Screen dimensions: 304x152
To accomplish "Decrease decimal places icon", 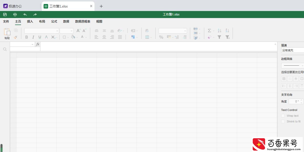I will pyautogui.click(x=177, y=37).
